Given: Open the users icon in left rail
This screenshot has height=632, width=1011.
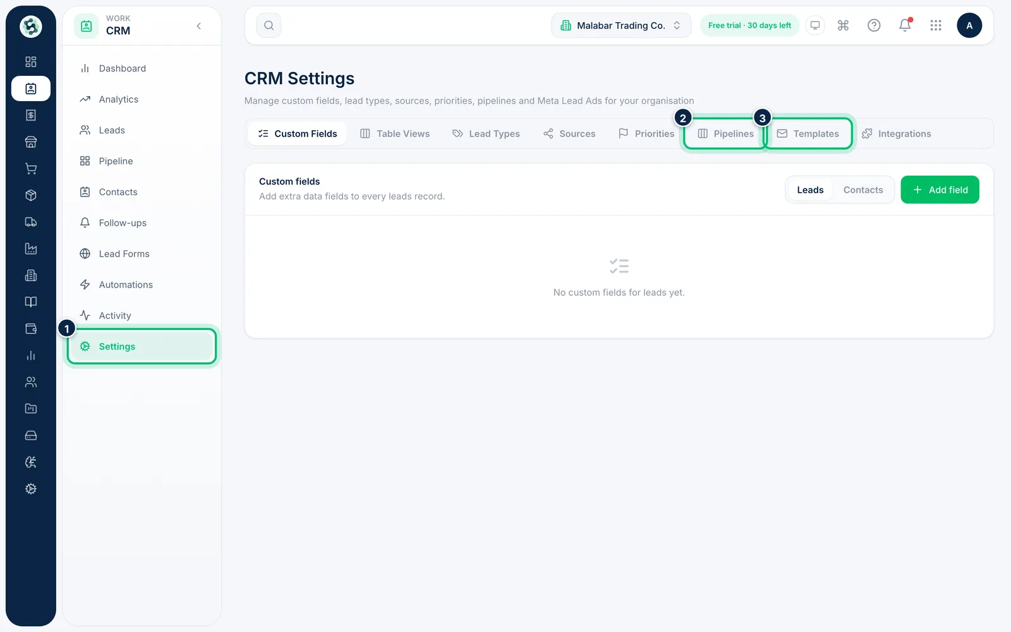Looking at the screenshot, I should [x=30, y=382].
